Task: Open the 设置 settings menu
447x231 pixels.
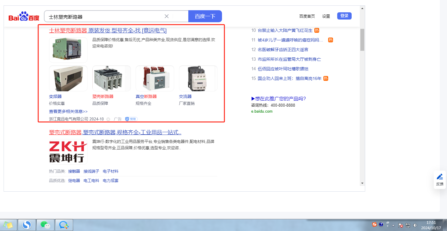Action: click(x=326, y=16)
